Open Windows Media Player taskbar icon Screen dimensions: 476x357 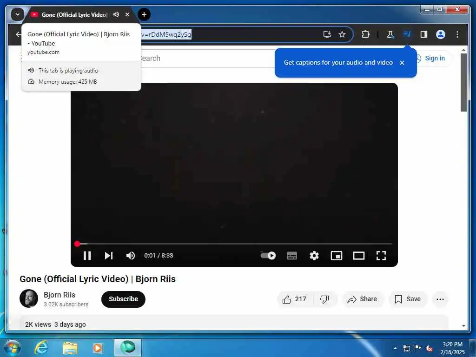coord(98,348)
